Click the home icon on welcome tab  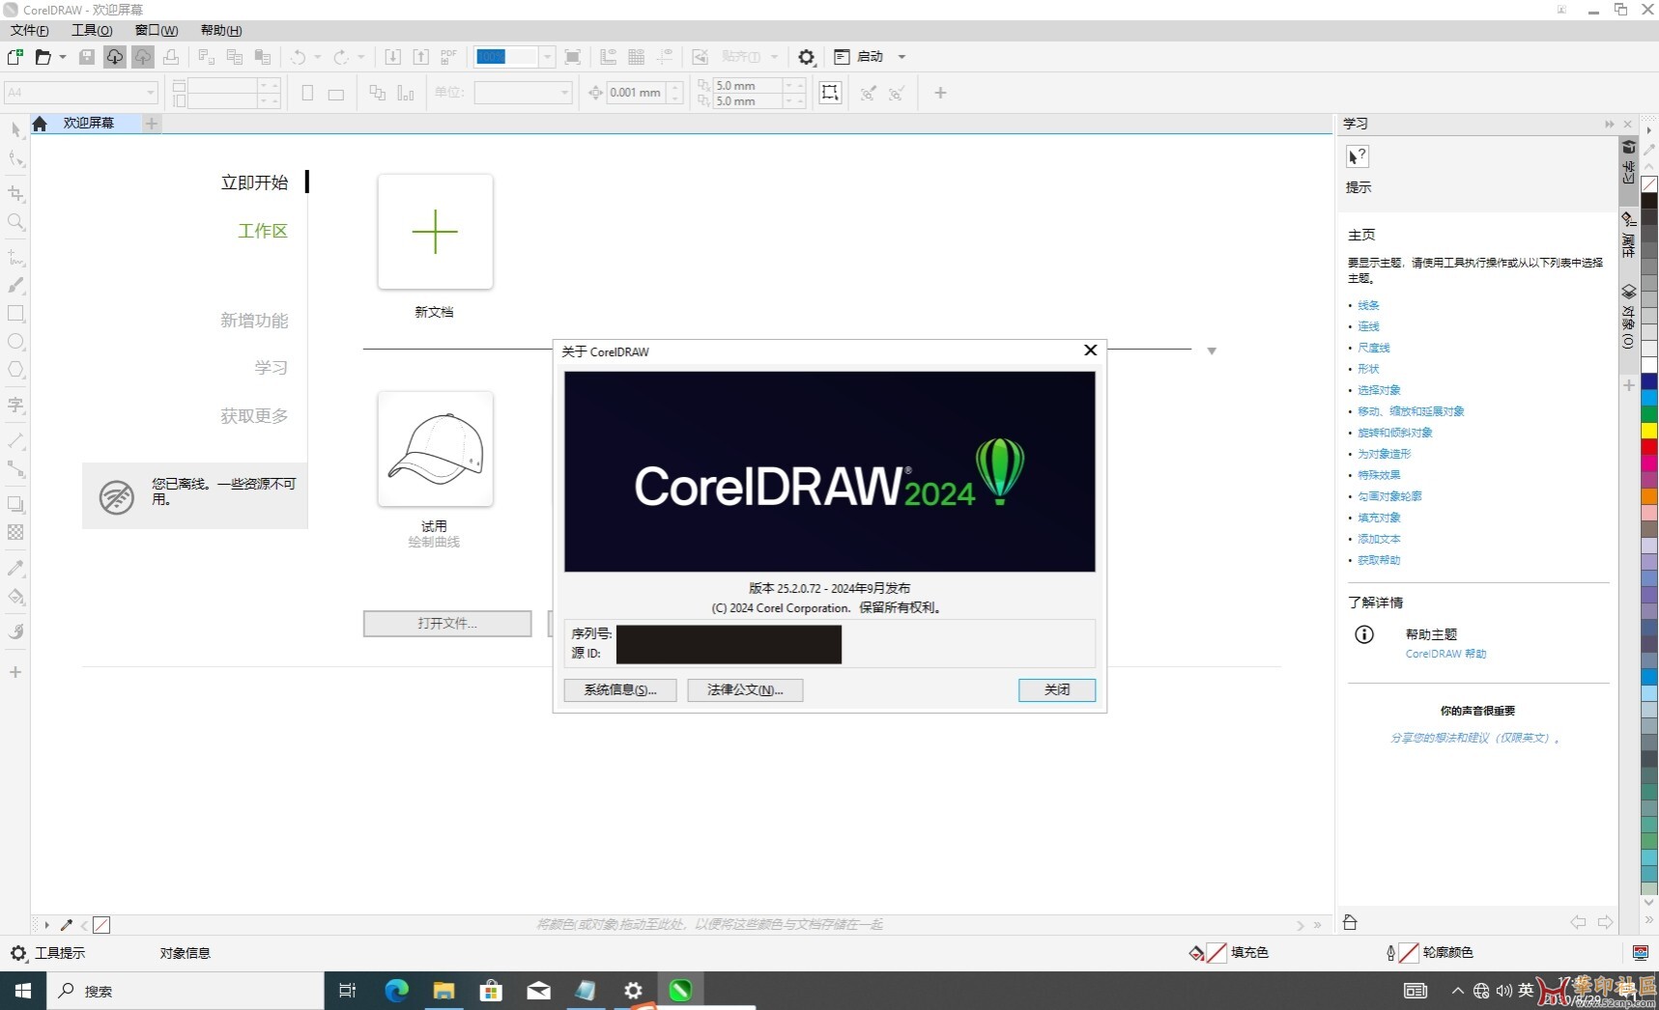(x=40, y=124)
